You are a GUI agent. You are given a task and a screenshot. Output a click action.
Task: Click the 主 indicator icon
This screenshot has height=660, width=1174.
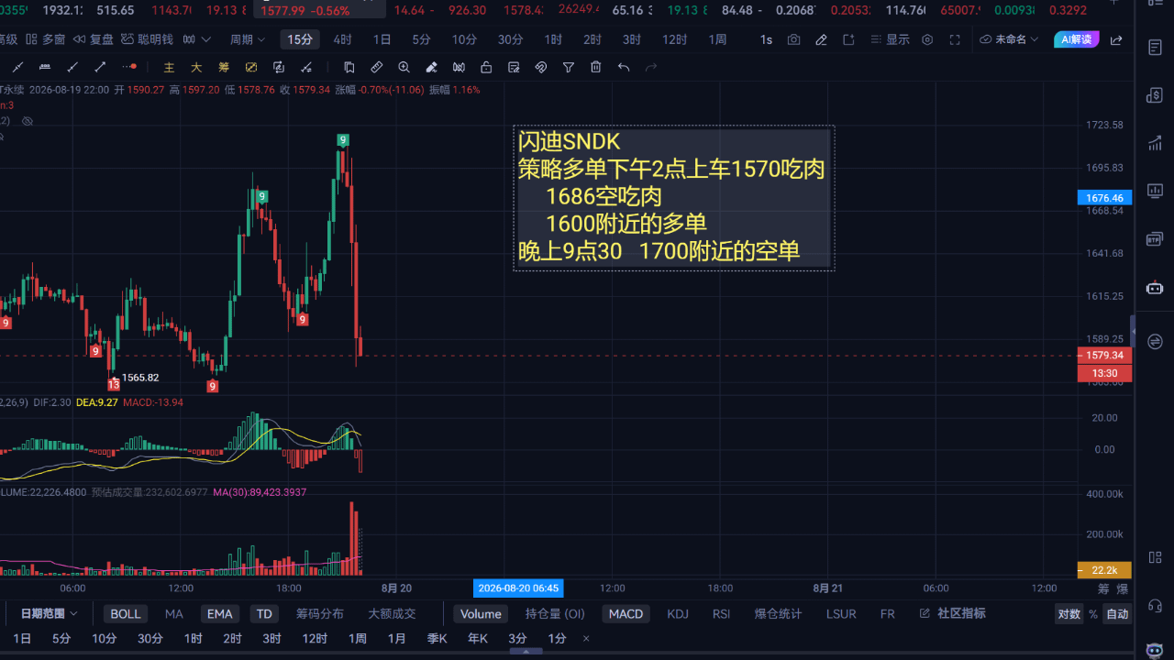point(169,67)
